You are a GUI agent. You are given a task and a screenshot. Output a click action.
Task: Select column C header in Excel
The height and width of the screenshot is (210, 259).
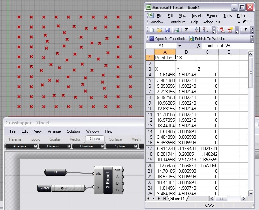pyautogui.click(x=208, y=52)
